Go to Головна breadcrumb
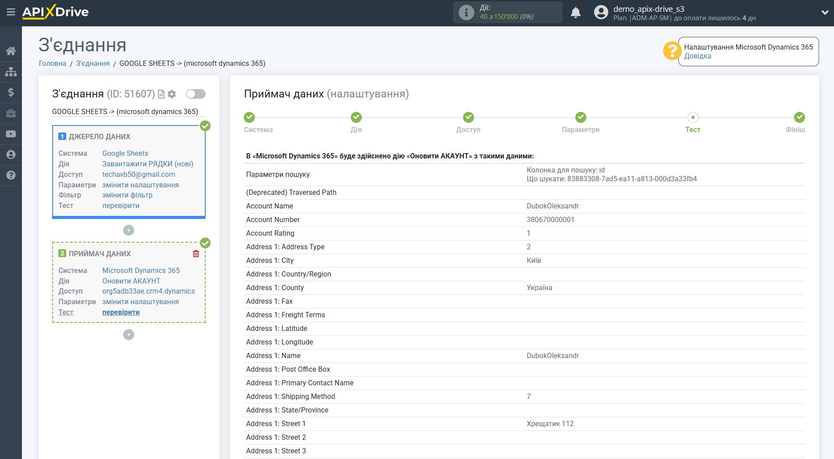This screenshot has height=459, width=834. 53,63
